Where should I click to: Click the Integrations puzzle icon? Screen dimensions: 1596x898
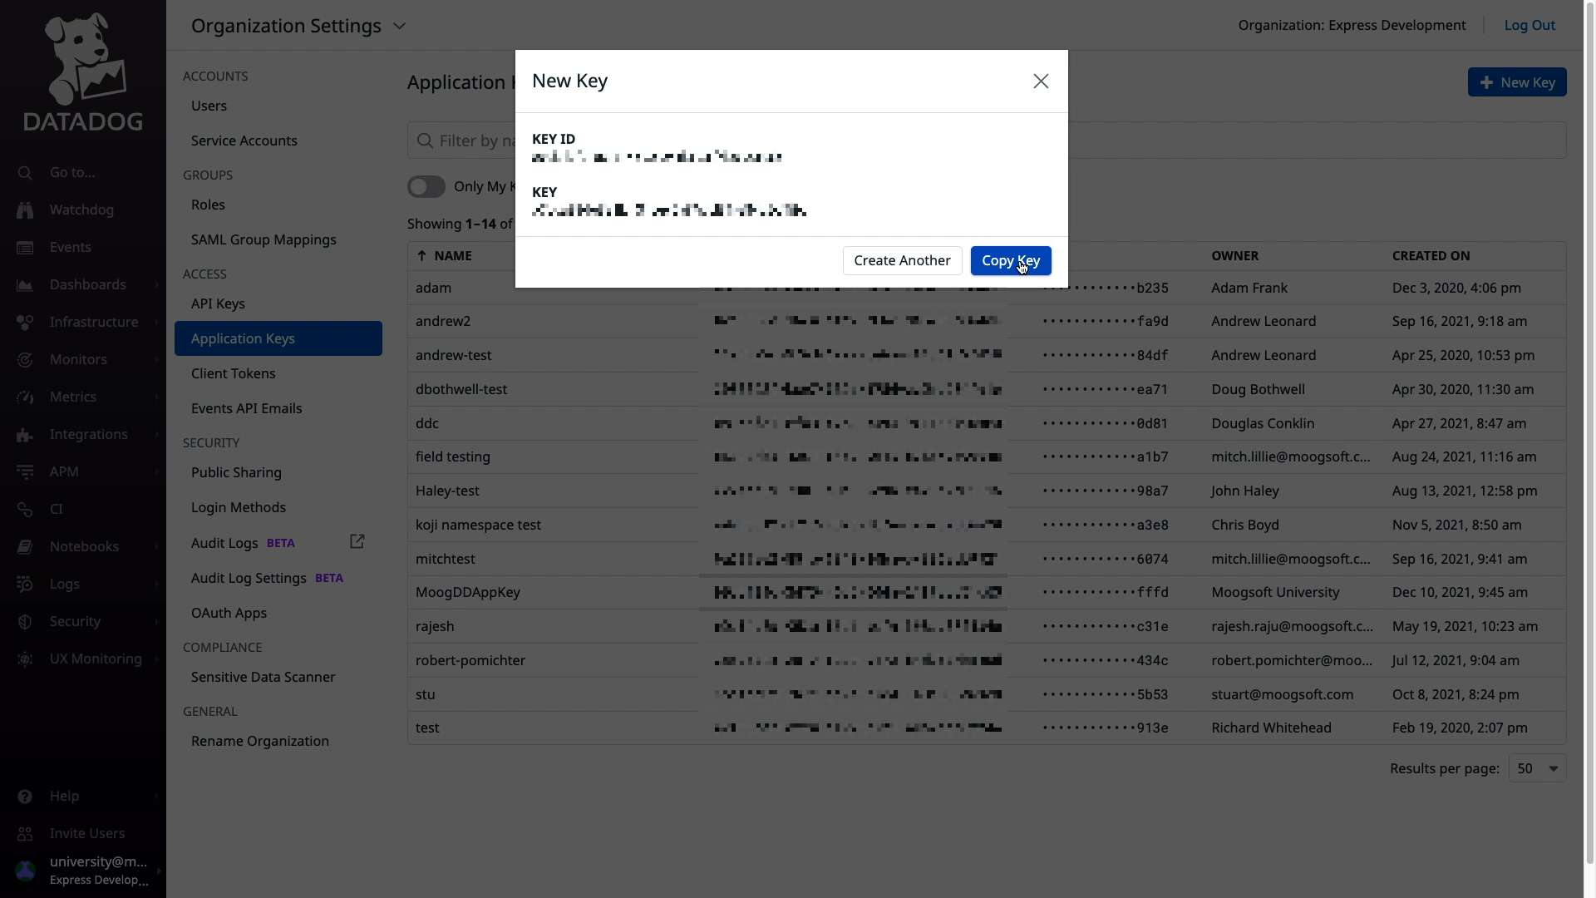[x=25, y=435]
